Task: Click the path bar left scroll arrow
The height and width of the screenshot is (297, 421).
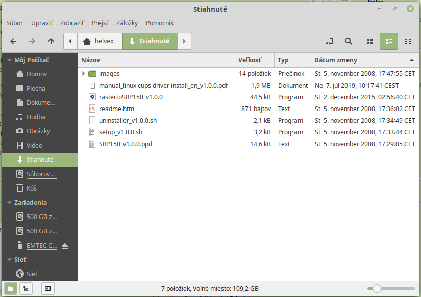Action: pos(70,41)
